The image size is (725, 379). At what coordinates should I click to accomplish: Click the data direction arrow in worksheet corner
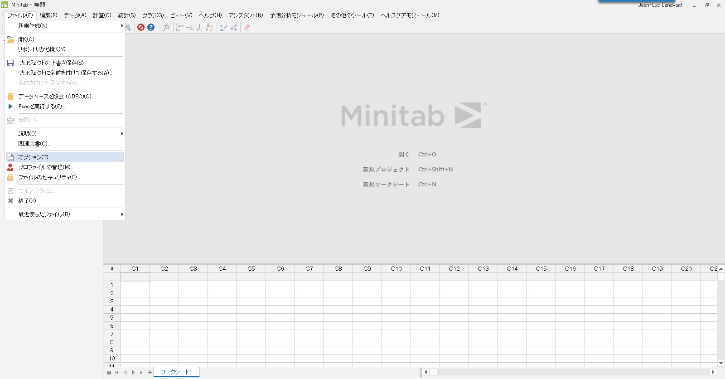click(x=112, y=268)
